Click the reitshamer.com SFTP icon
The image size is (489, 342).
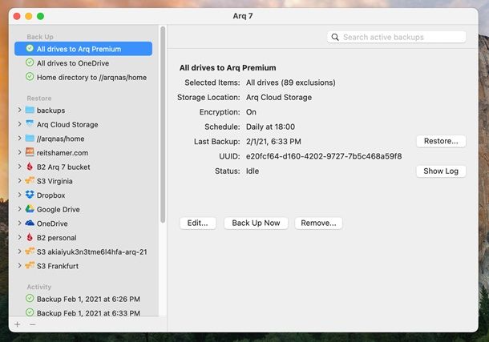point(30,152)
